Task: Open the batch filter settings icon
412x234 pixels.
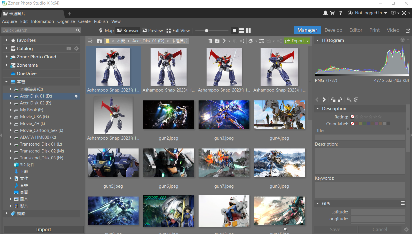Action: [x=262, y=41]
